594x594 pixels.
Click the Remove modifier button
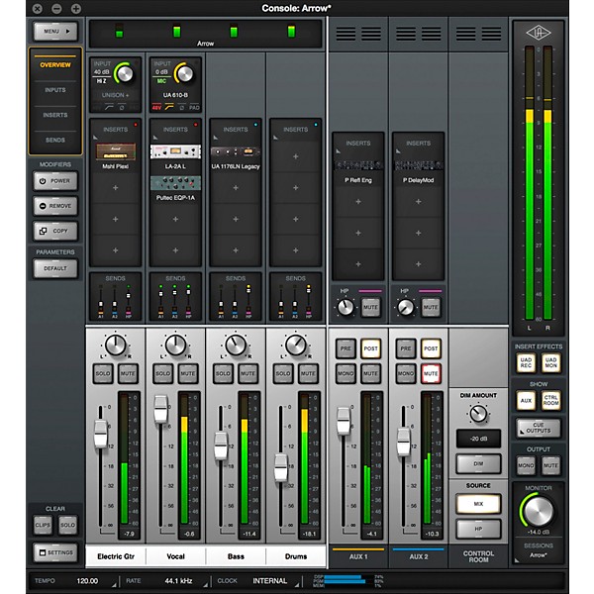[x=55, y=206]
